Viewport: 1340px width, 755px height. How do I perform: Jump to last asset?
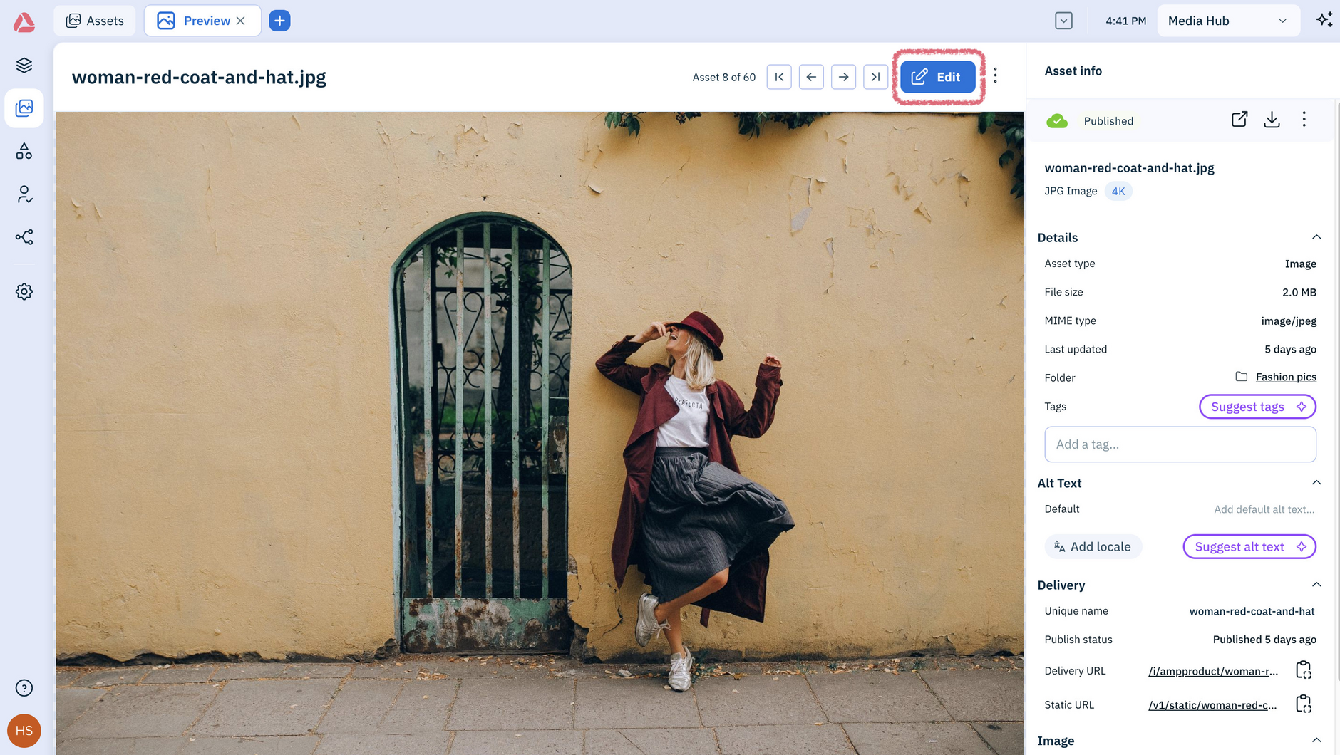coord(875,77)
